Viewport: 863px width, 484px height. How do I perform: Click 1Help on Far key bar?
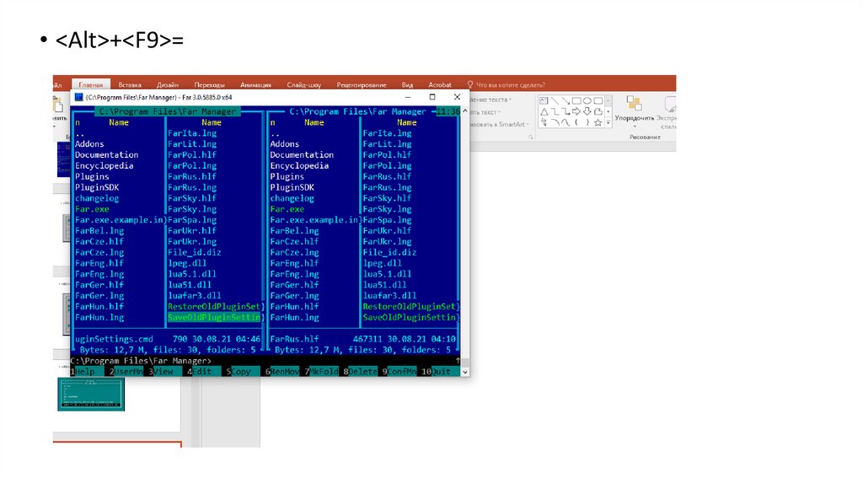point(87,372)
